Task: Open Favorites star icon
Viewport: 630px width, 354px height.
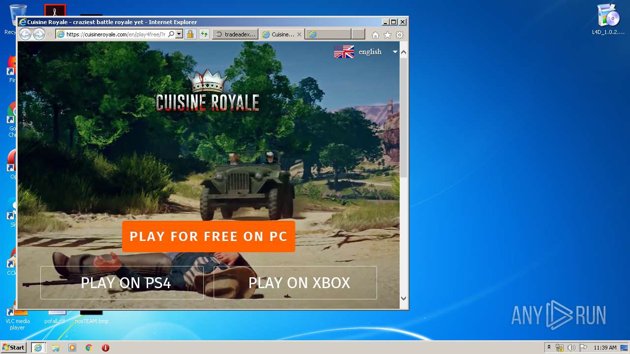Action: (x=387, y=35)
